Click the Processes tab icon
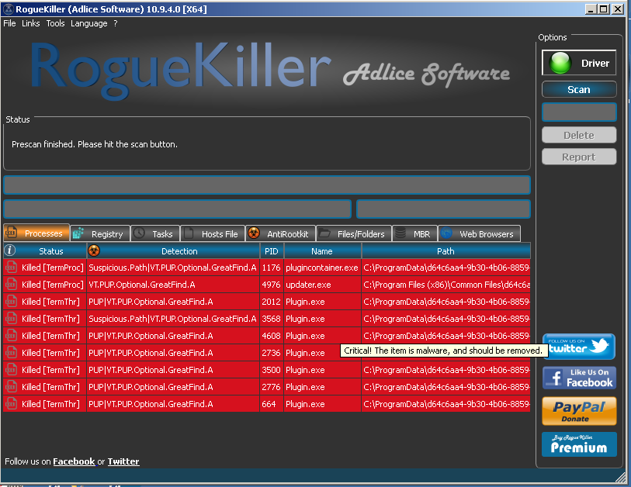The width and height of the screenshot is (631, 487). (10, 232)
